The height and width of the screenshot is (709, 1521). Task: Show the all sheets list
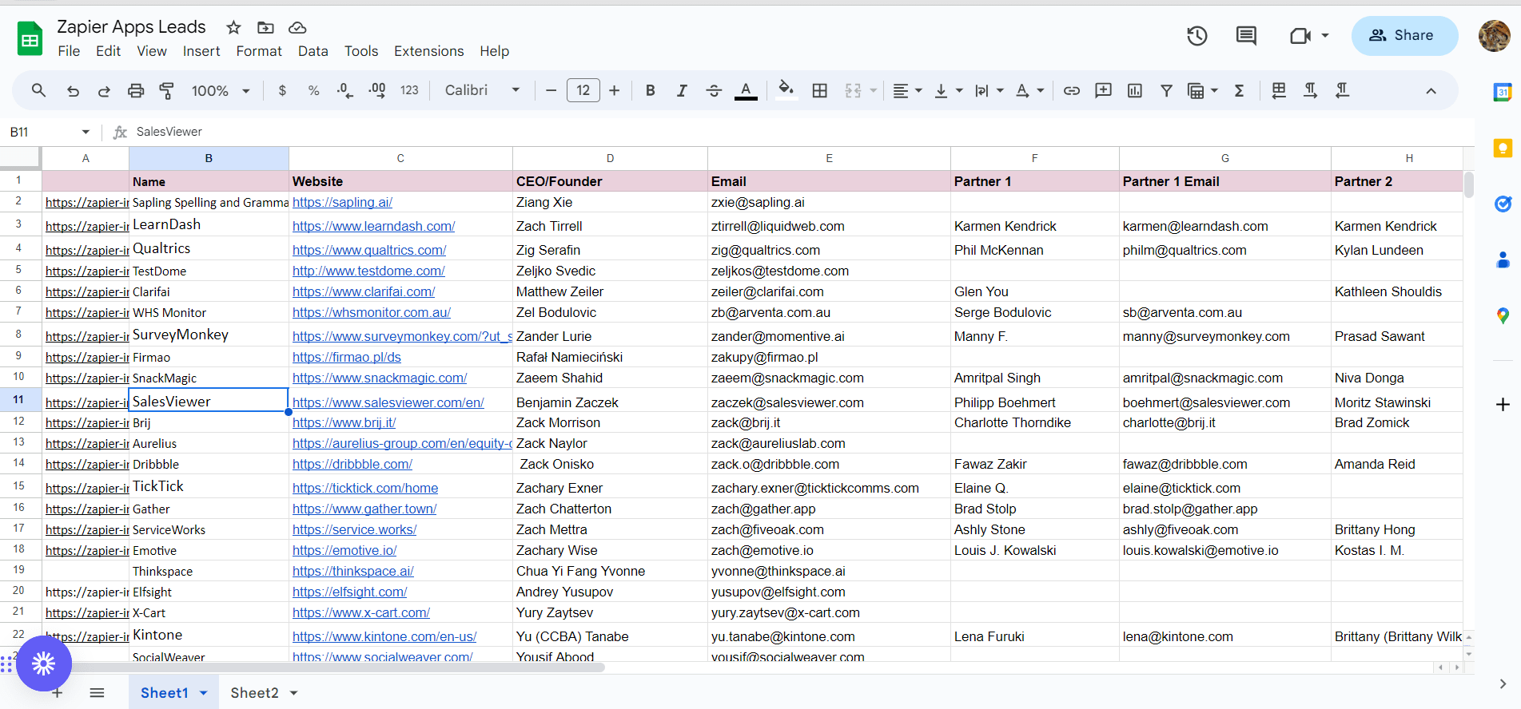pos(97,693)
